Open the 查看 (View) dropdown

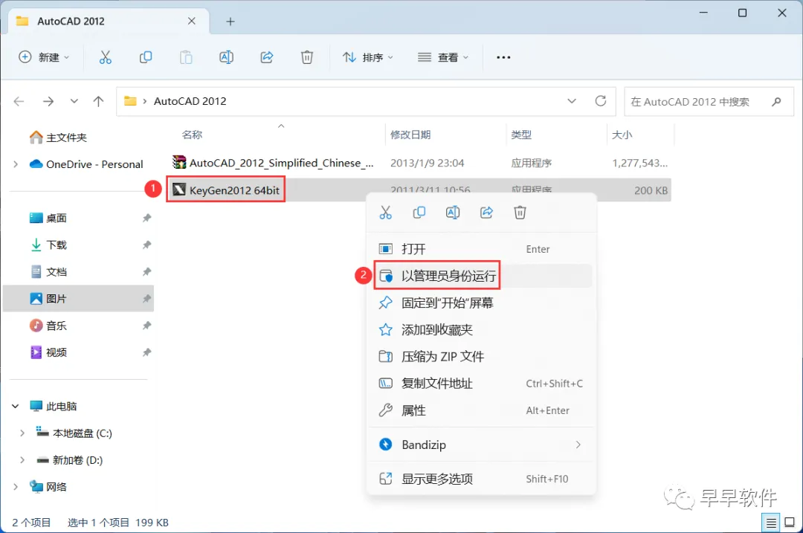tap(443, 57)
